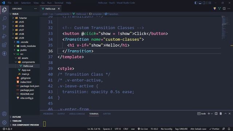Open the lightning bolt activity bar icon
Screen dimensions: 233x131
(x=4, y=53)
